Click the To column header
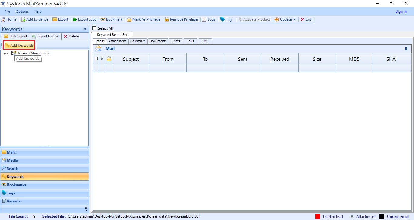 tap(205, 59)
